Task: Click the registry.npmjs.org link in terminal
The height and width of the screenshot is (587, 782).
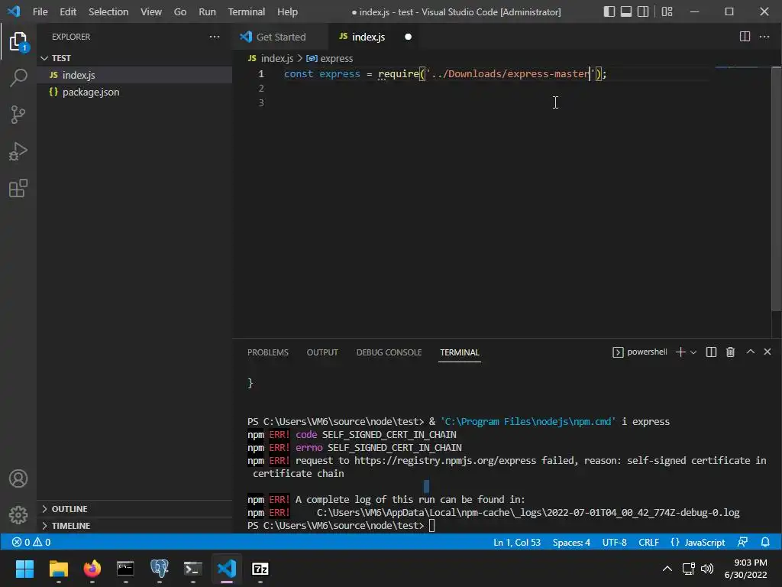Action: point(445,460)
